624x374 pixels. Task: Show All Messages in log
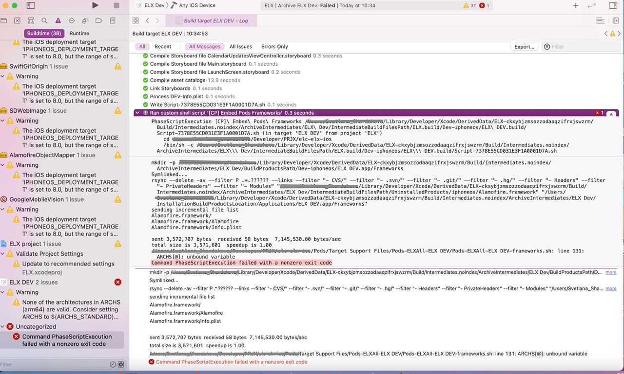tap(205, 47)
